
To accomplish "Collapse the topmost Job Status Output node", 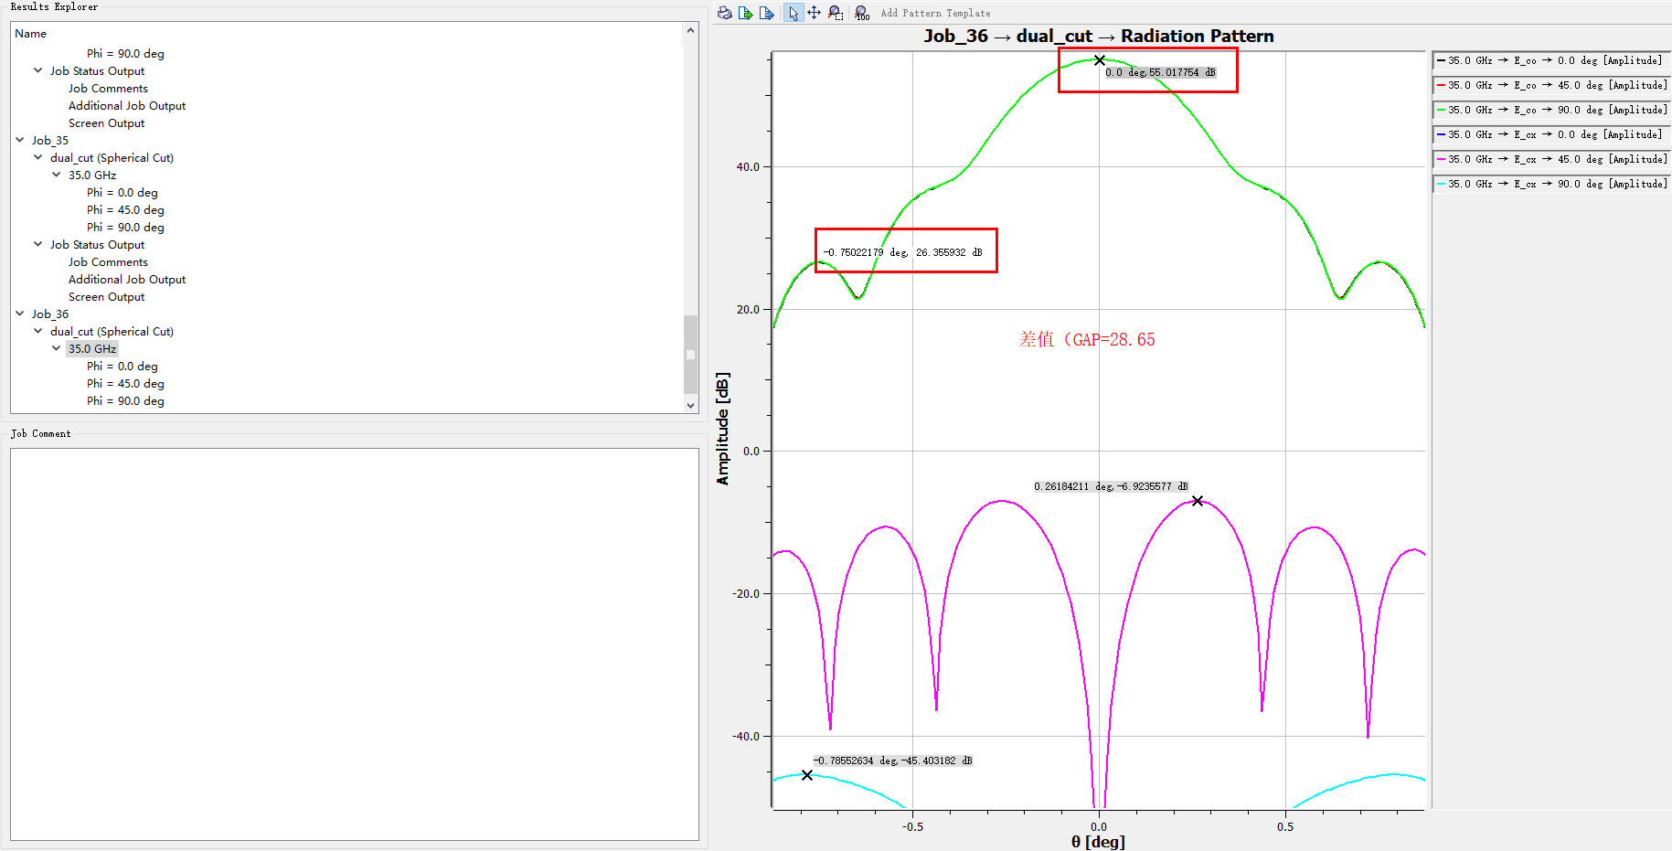I will tap(38, 70).
